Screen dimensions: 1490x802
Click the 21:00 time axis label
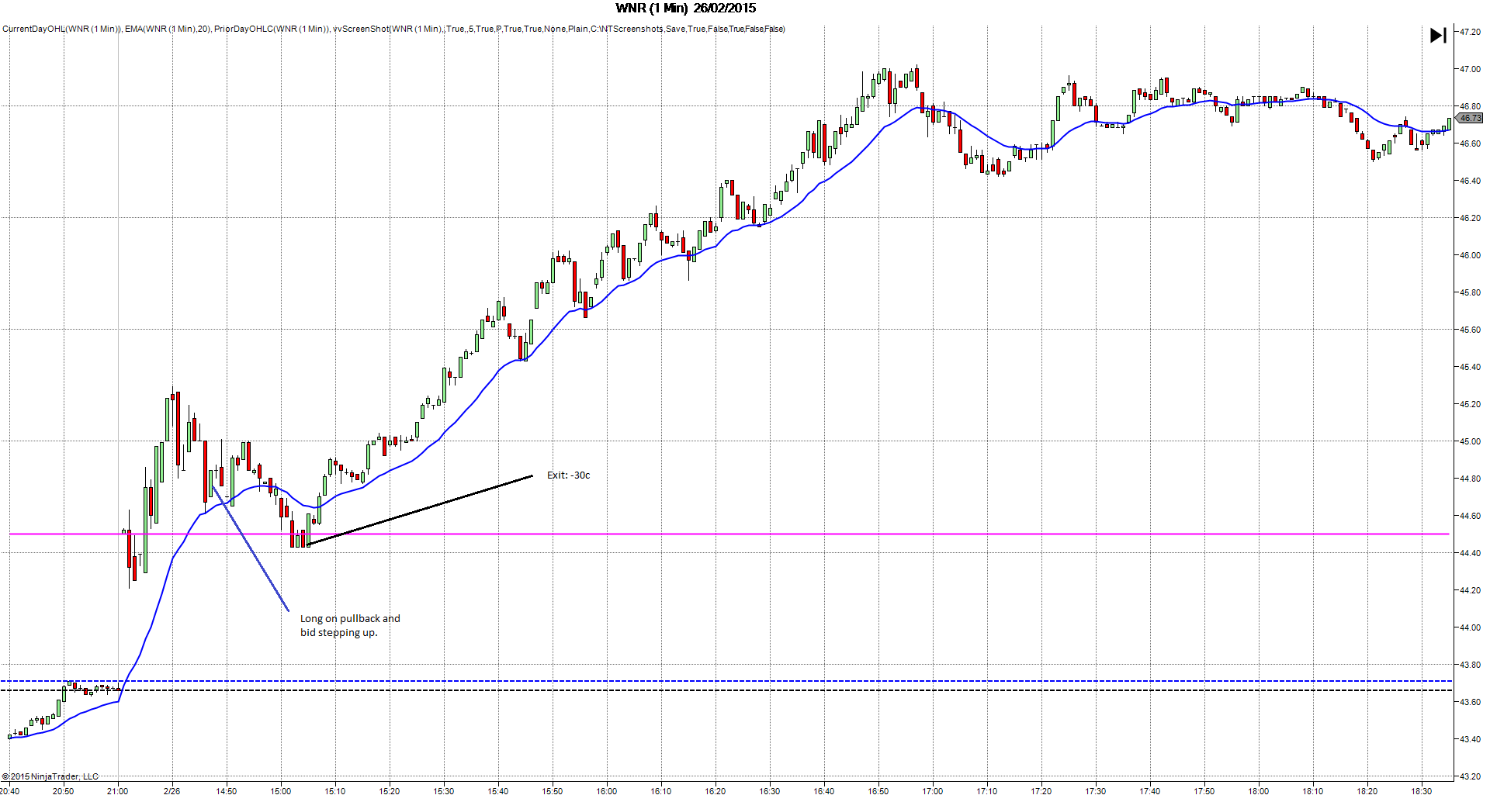point(118,791)
